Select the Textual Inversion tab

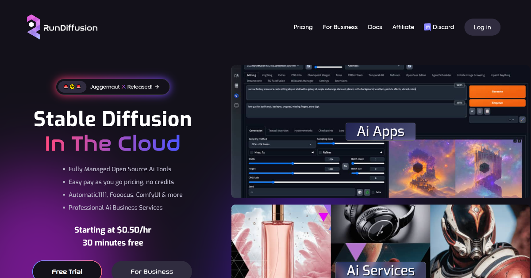pos(278,131)
